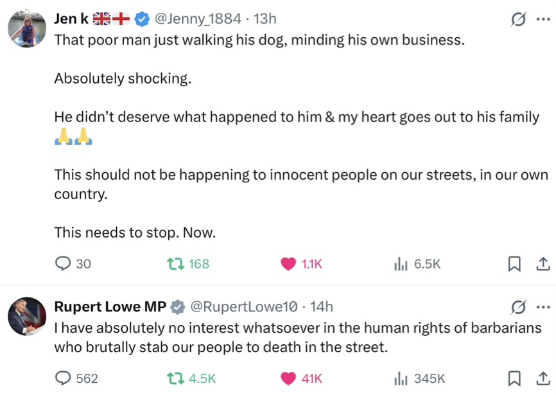Like Rupert Lowe's post with 41K likes

coord(290,378)
